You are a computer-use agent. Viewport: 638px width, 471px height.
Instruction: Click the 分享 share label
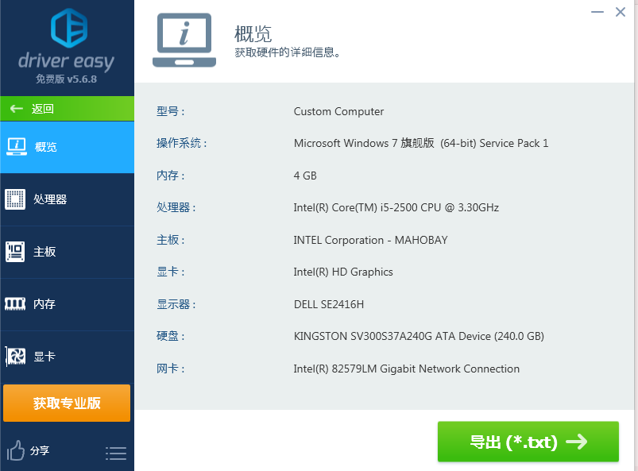[41, 451]
